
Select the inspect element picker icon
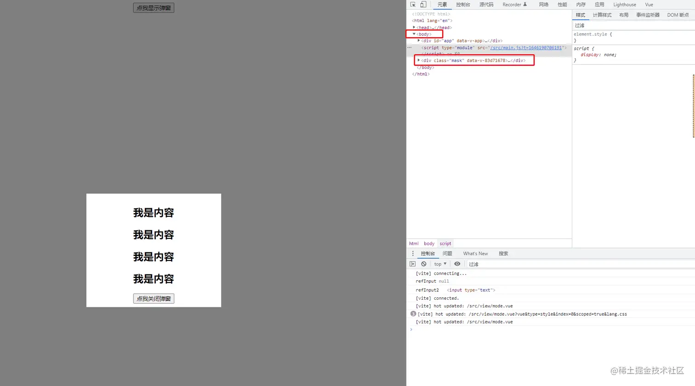(x=413, y=5)
